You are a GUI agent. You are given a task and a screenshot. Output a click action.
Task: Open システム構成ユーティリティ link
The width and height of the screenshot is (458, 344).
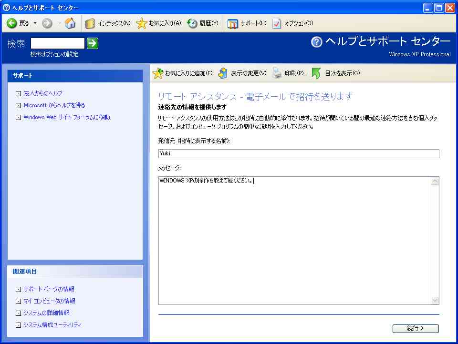pos(52,325)
